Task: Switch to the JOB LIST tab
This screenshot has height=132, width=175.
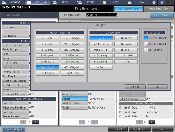Action: [37, 2]
